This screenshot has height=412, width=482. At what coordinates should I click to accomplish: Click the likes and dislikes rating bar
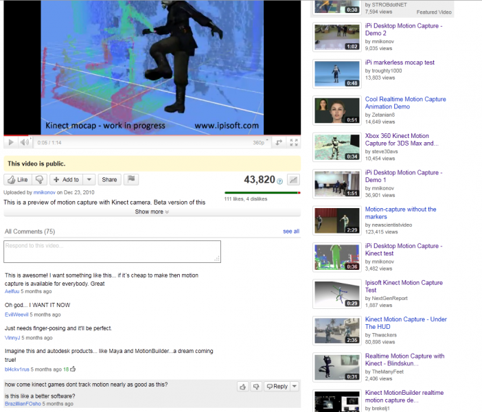click(262, 193)
